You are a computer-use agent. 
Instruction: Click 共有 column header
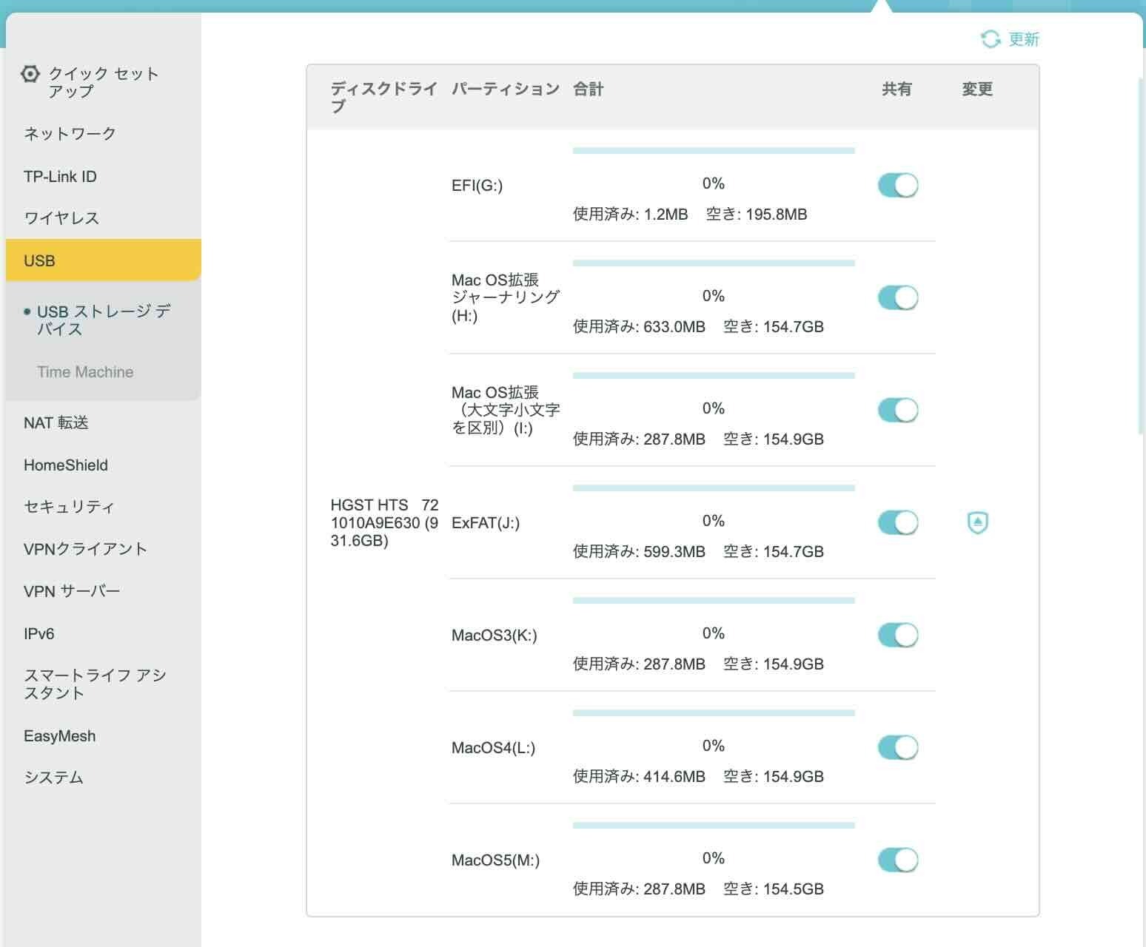897,89
